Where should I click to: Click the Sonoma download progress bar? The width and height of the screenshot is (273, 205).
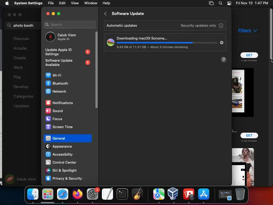167,42
